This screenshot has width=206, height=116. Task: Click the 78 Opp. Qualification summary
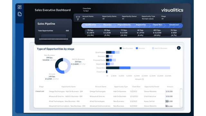point(90,33)
